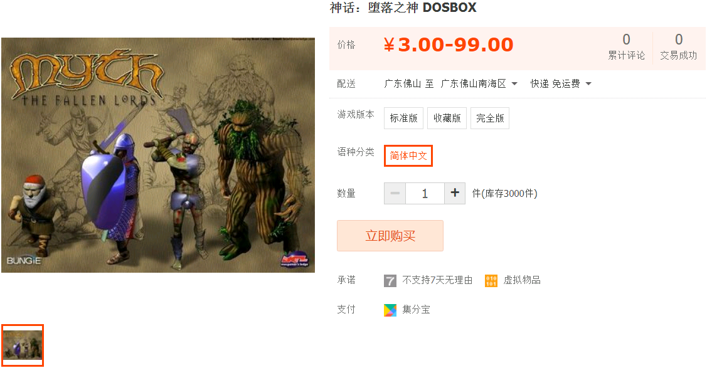
Task: Decrease quantity with the minus button
Action: pyautogui.click(x=395, y=193)
